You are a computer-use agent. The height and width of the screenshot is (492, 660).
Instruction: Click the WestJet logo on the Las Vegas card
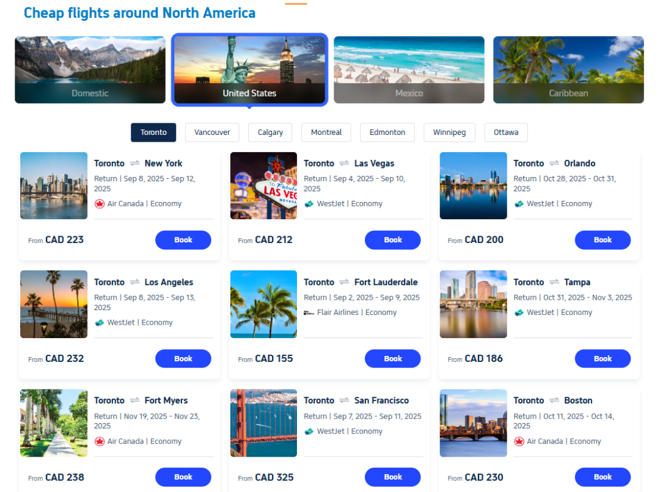(309, 204)
